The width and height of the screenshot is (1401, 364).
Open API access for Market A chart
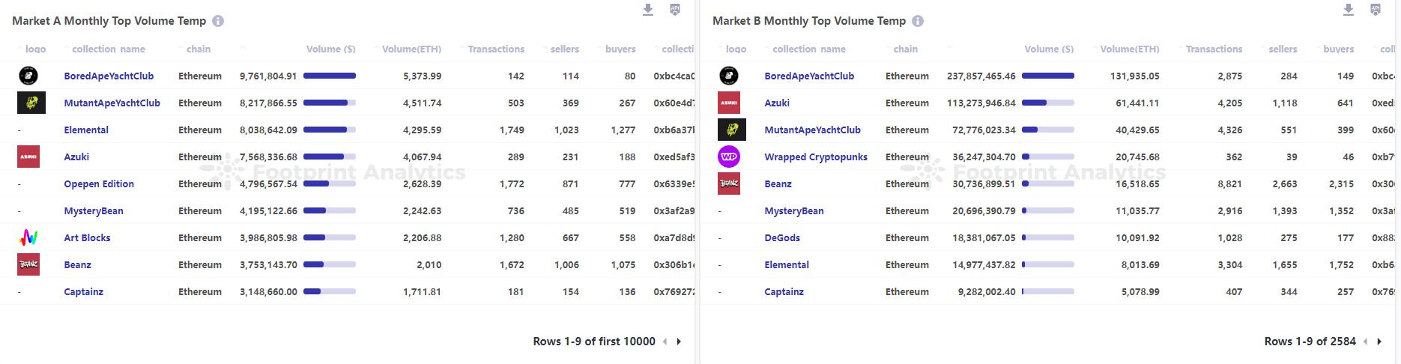pos(675,10)
